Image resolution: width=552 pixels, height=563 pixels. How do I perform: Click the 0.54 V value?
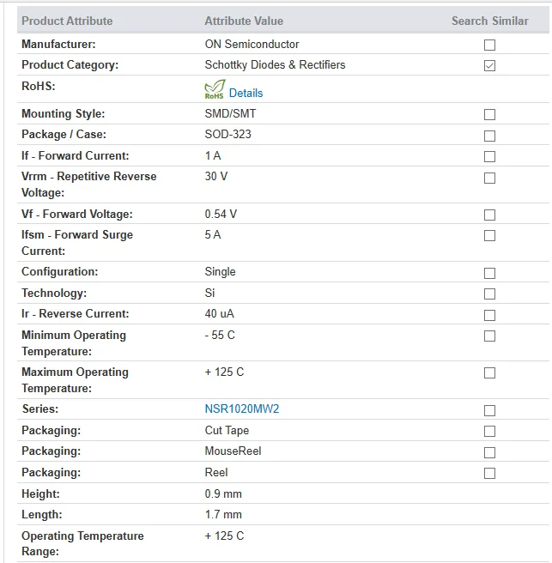click(221, 214)
